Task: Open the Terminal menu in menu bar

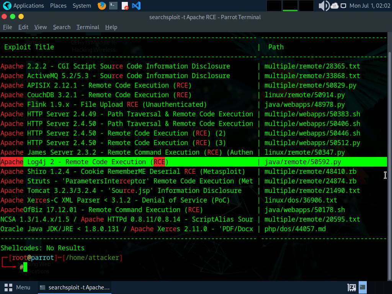Action: pos(88,27)
